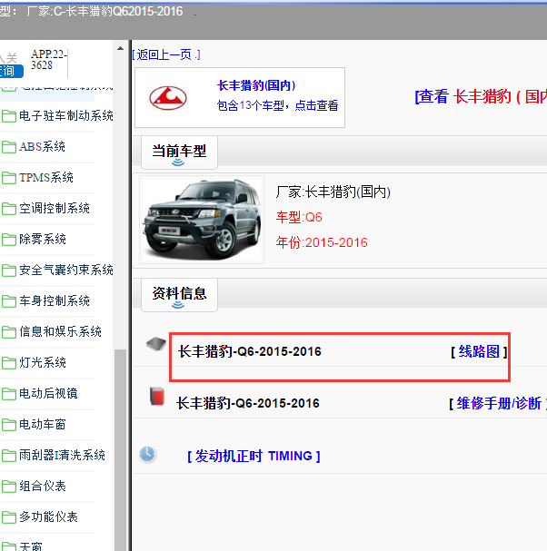Click 长丰猎豹-Q6-2015-2016 wiring diagram title
The width and height of the screenshot is (547, 551).
click(250, 351)
